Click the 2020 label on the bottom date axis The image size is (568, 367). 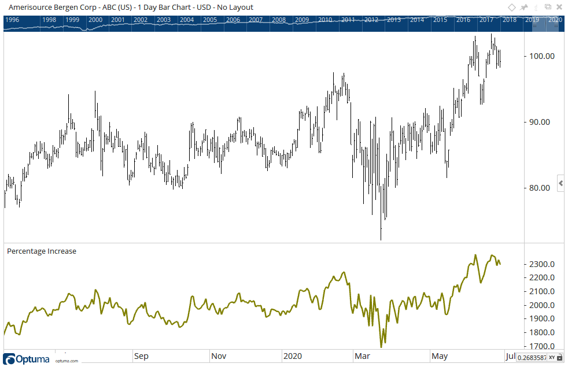click(293, 356)
